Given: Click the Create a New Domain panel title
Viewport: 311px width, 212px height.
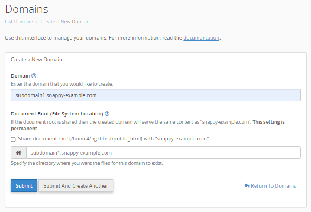Looking at the screenshot, I should coord(36,59).
